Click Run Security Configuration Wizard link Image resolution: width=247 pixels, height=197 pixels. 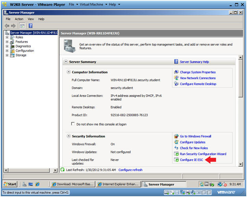[203, 154]
